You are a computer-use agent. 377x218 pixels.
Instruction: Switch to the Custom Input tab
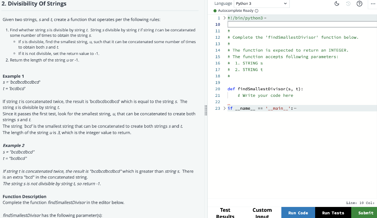(x=262, y=212)
